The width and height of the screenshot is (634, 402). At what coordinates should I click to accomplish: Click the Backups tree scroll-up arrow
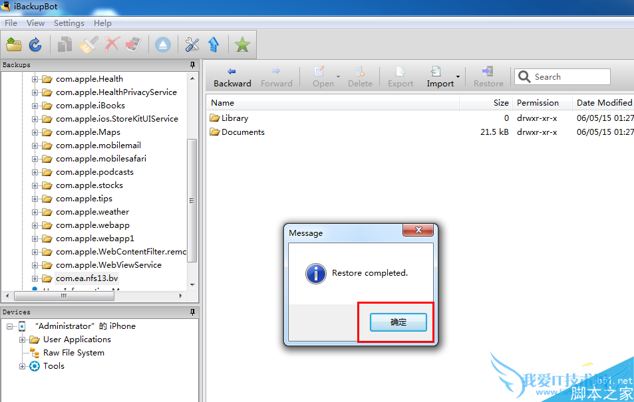[x=192, y=78]
